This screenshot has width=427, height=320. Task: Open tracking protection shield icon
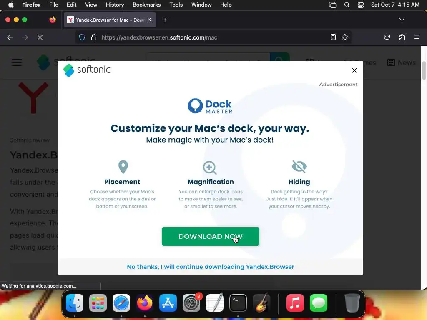tap(82, 37)
